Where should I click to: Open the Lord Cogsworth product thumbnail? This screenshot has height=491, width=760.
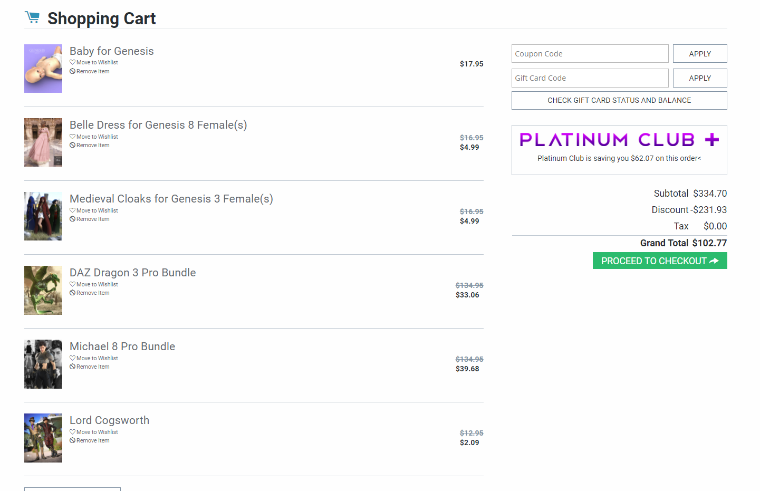pyautogui.click(x=43, y=438)
